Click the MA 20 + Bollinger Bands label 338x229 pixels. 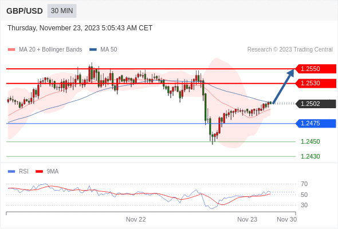click(x=50, y=50)
